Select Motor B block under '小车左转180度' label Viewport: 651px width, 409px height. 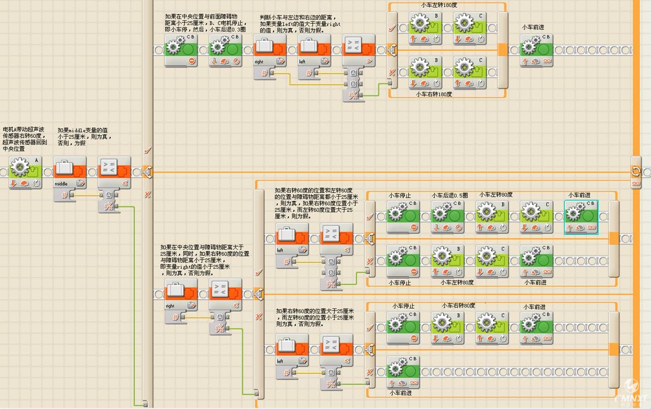coord(426,28)
